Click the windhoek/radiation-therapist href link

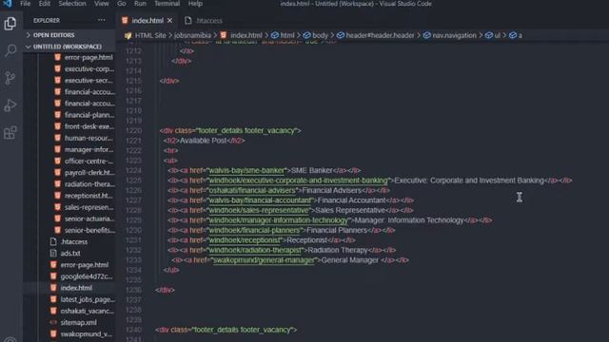tap(255, 250)
